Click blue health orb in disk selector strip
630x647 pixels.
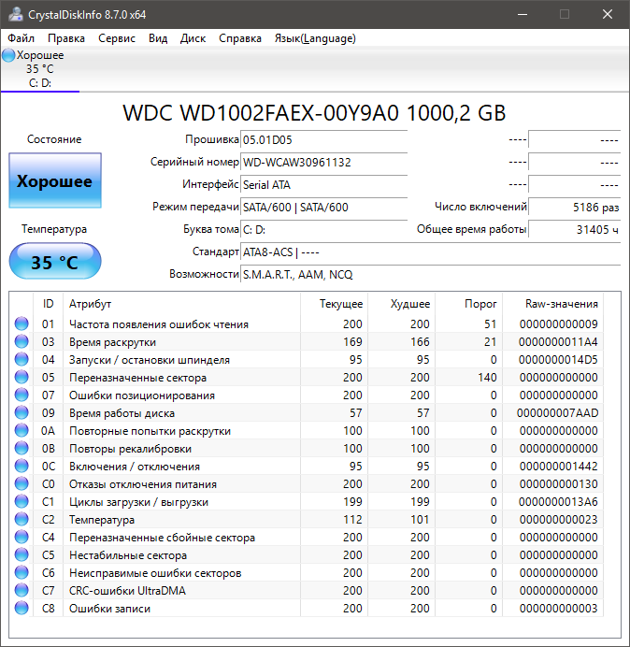pos(8,55)
